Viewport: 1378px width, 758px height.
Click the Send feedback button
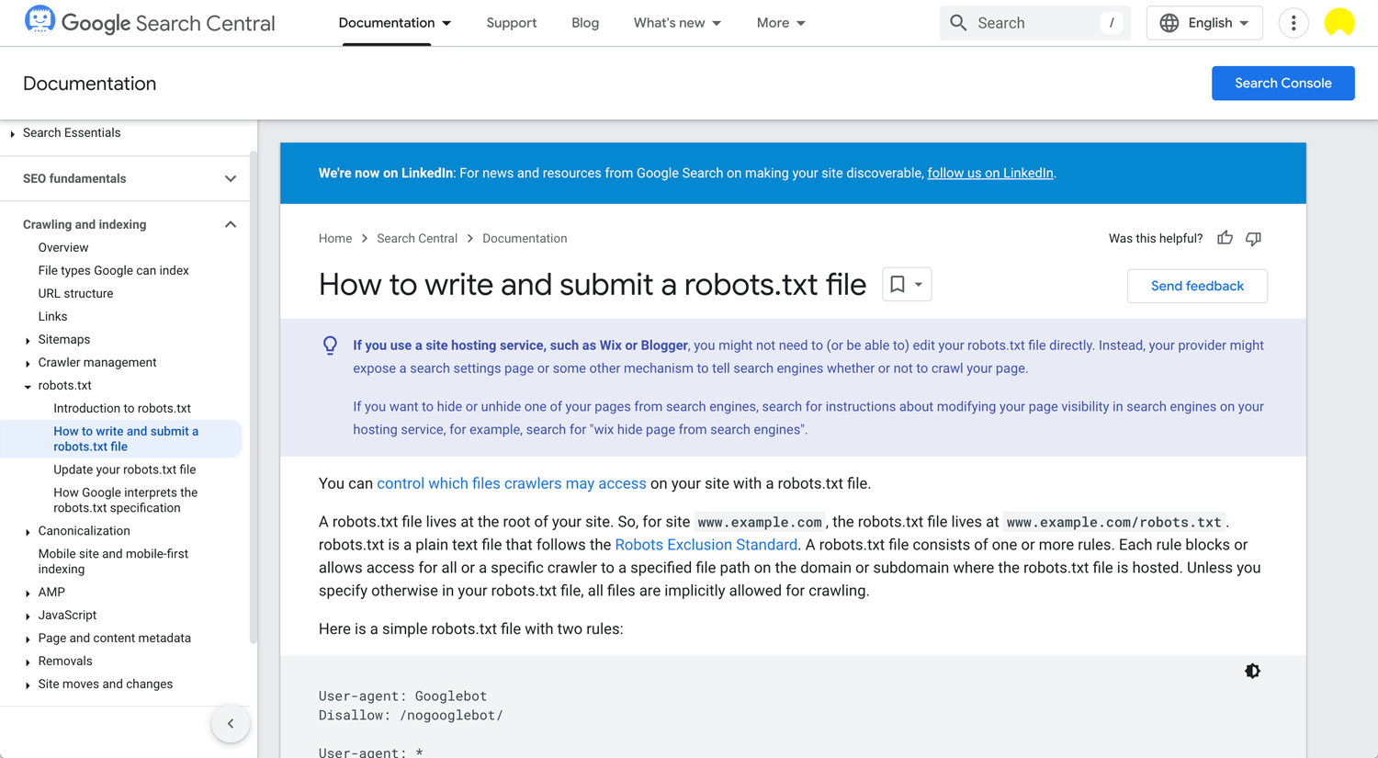tap(1197, 286)
